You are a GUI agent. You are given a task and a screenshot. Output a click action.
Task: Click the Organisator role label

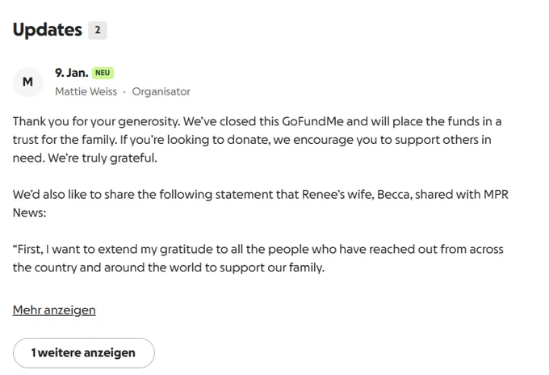click(161, 91)
